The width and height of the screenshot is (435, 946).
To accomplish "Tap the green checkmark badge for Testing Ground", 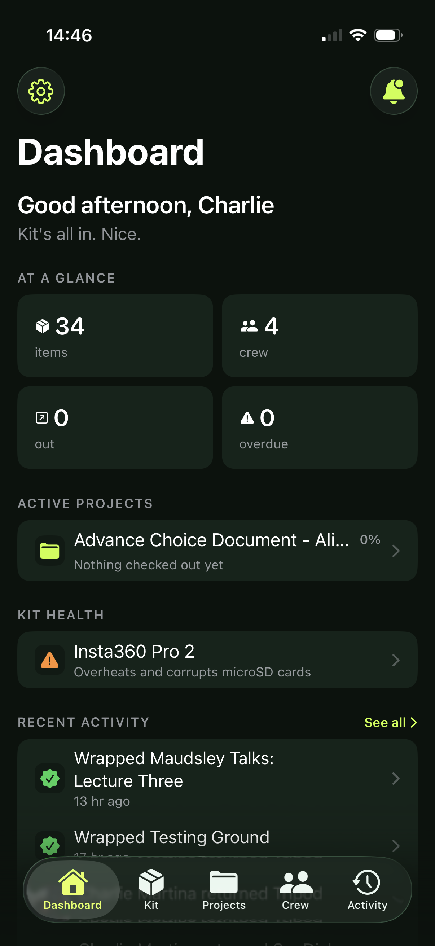I will point(50,845).
